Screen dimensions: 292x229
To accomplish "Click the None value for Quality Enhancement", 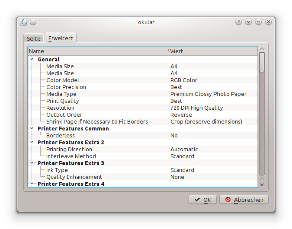I will pos(177,177).
